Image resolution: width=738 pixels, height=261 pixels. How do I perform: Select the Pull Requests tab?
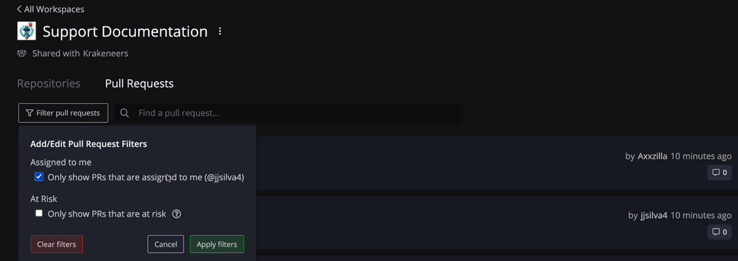click(x=139, y=83)
